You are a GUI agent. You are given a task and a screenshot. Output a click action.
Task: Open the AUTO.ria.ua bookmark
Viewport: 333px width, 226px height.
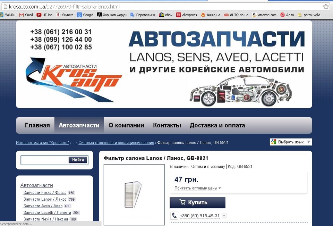pos(236,15)
